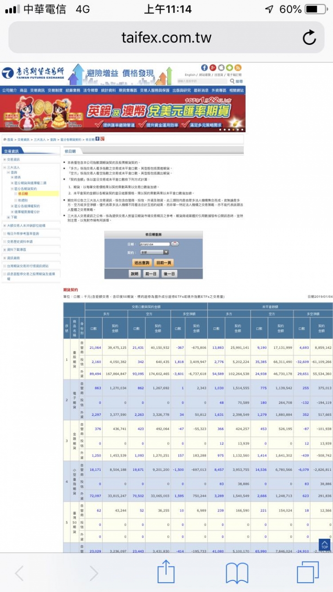
Task: Click the magnifier 搜尋 search button
Action: pos(236,81)
